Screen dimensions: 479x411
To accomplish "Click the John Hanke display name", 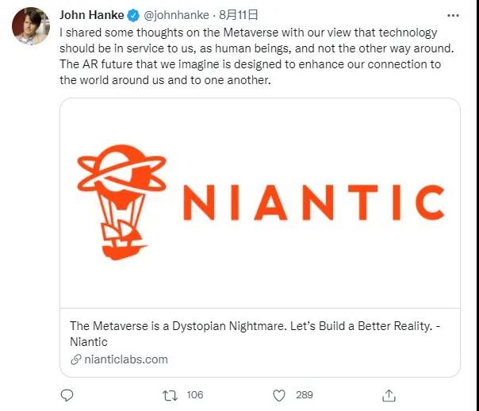I will coord(92,15).
